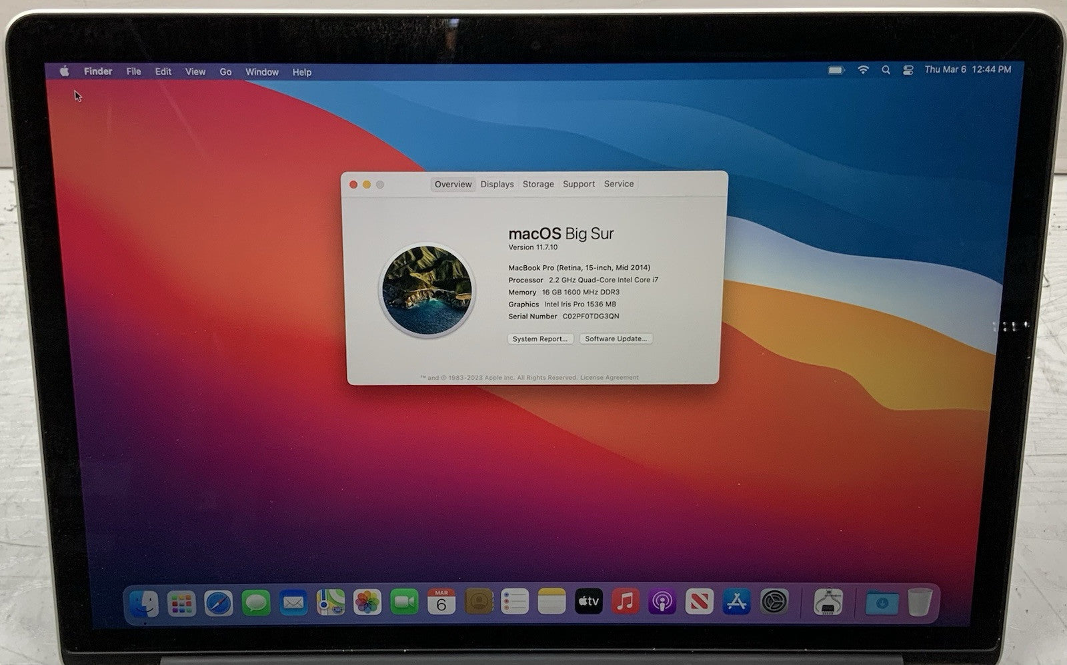The height and width of the screenshot is (665, 1067).
Task: Launch Notes from the Dock
Action: (x=552, y=602)
